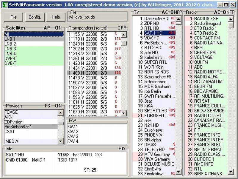Screen dimensions: 238x179
Task: Click the Transponders scrollbar thumb
Action: (x=124, y=43)
